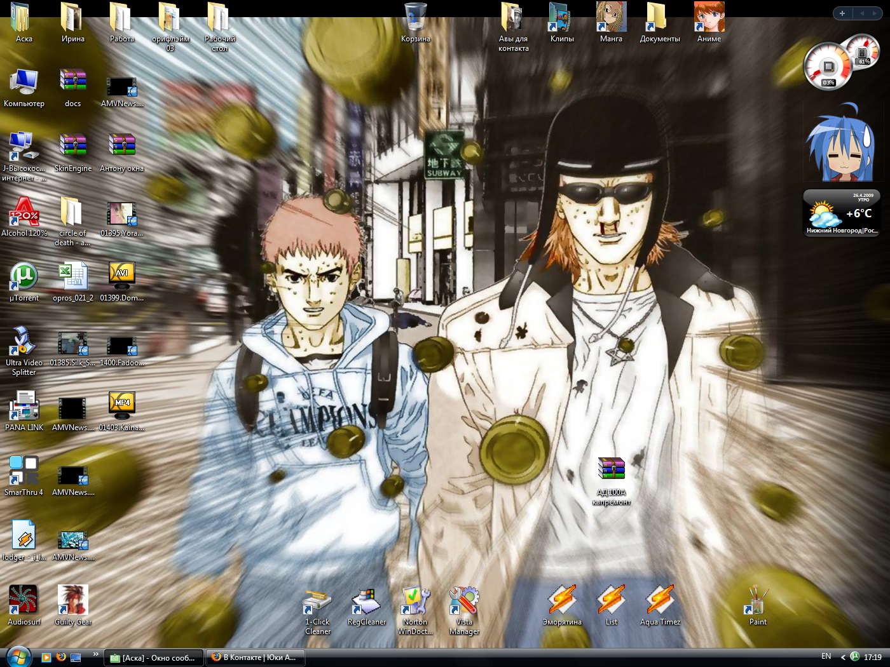890x667 pixels.
Task: Open the Aqua Timez playlist
Action: point(660,600)
